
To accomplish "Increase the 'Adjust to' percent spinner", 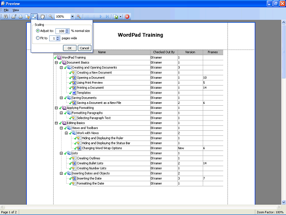I will [67, 30].
